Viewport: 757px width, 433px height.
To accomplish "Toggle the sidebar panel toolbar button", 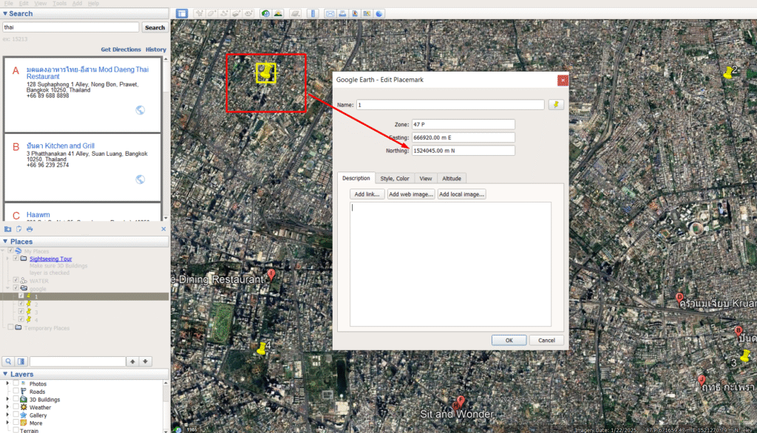I will click(x=182, y=13).
